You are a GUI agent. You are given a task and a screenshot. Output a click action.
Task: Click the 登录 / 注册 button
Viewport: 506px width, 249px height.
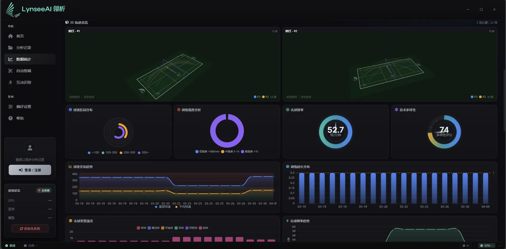(x=30, y=170)
